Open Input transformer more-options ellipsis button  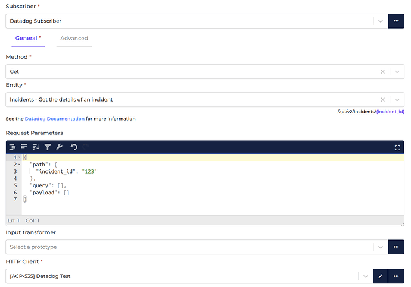coord(396,247)
